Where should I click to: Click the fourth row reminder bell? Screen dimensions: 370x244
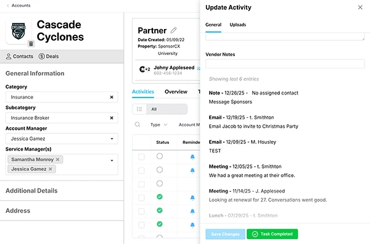coord(192,198)
